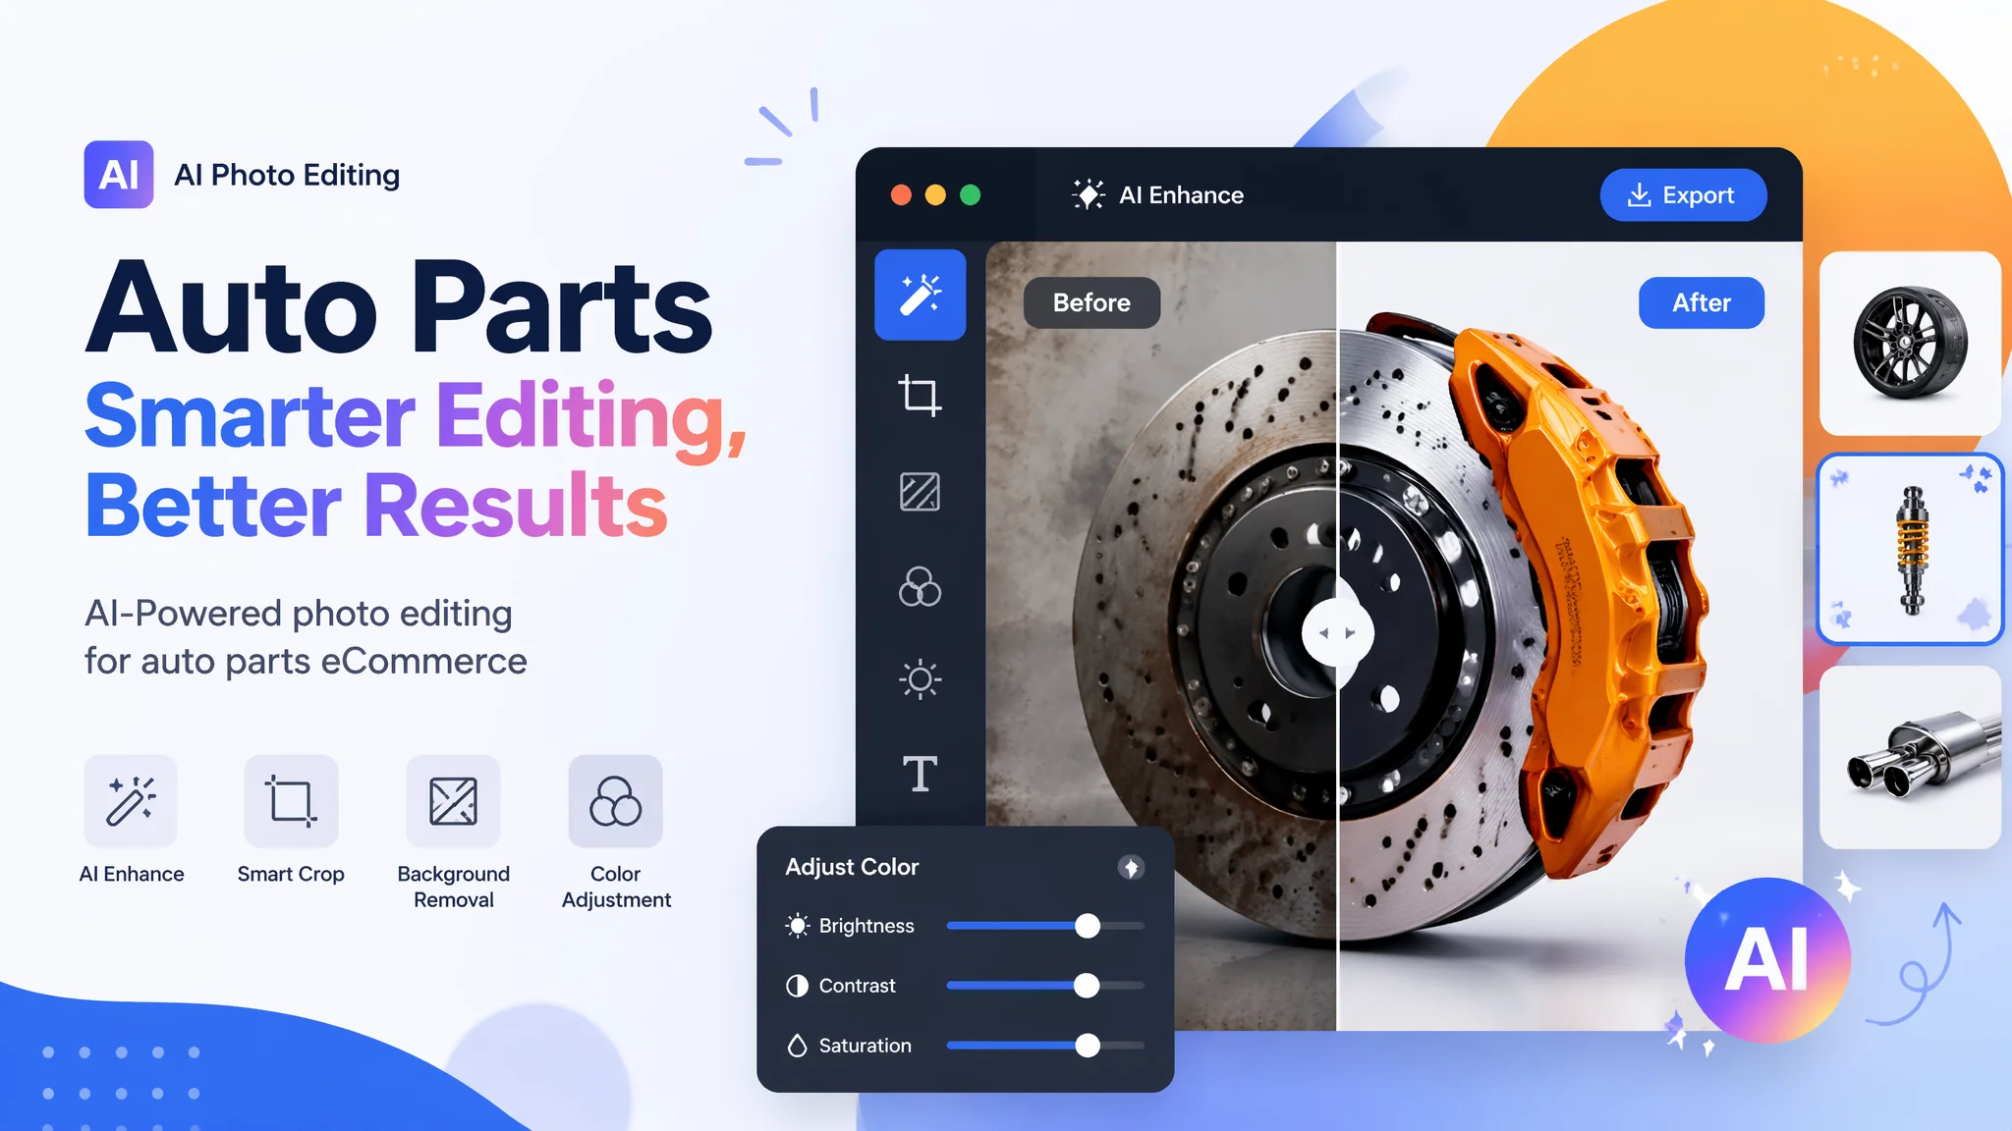
Task: Adjust the Saturation slider knob
Action: coord(1088,1046)
